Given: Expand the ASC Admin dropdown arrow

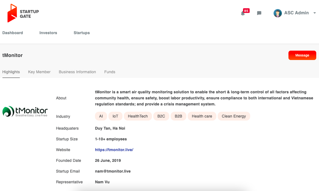Looking at the screenshot, I should [315, 13].
